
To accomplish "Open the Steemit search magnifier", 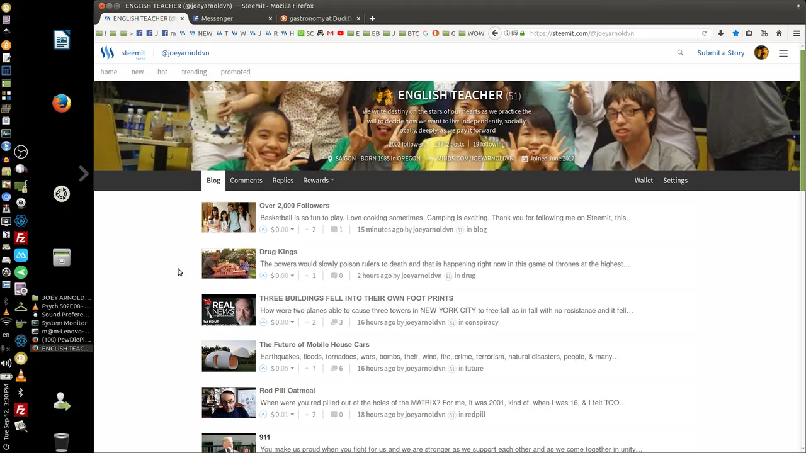I will 680,53.
